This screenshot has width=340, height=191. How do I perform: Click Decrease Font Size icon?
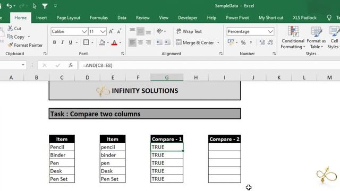pos(119,31)
